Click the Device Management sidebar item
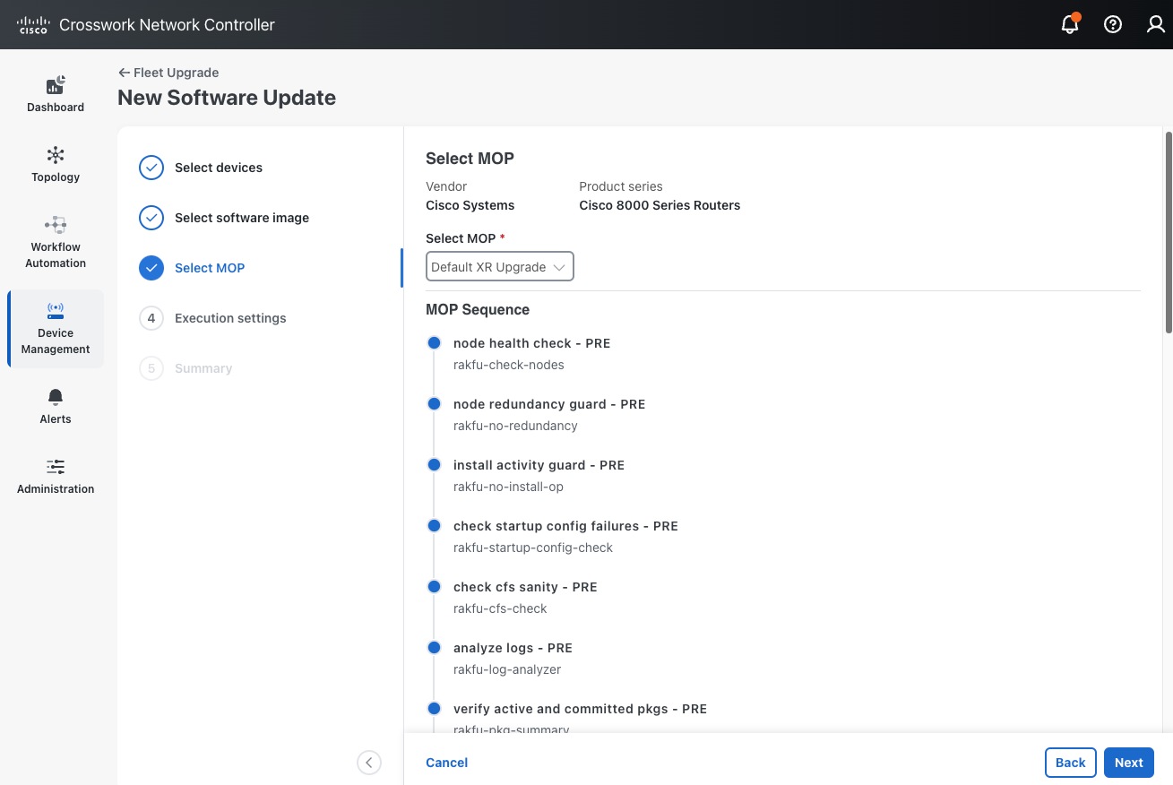This screenshot has width=1173, height=785. tap(56, 329)
